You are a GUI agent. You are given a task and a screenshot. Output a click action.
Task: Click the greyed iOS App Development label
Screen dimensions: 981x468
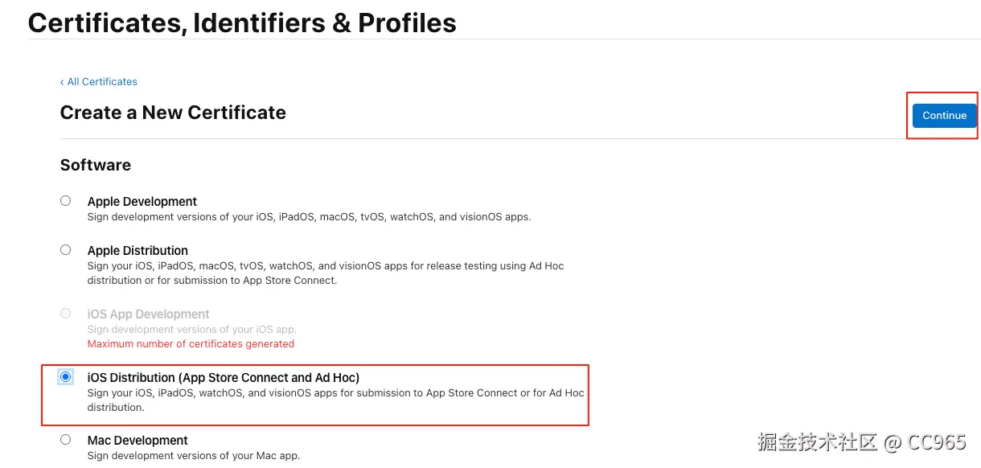[x=149, y=314]
